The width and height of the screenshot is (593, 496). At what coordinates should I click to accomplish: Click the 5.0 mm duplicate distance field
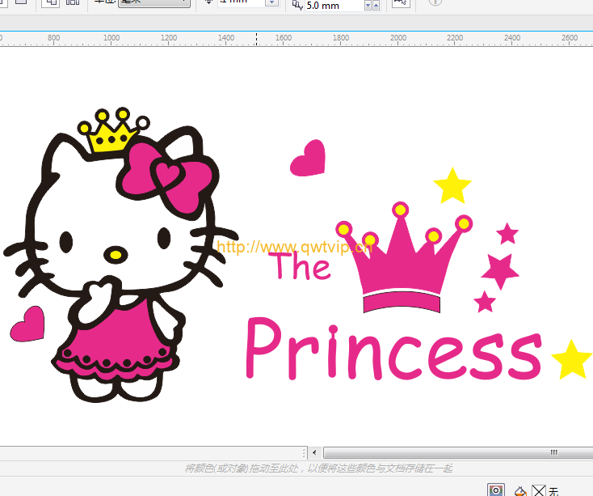[334, 6]
